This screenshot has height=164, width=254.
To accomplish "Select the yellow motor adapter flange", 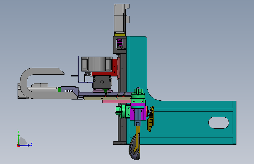I will click(120, 35).
